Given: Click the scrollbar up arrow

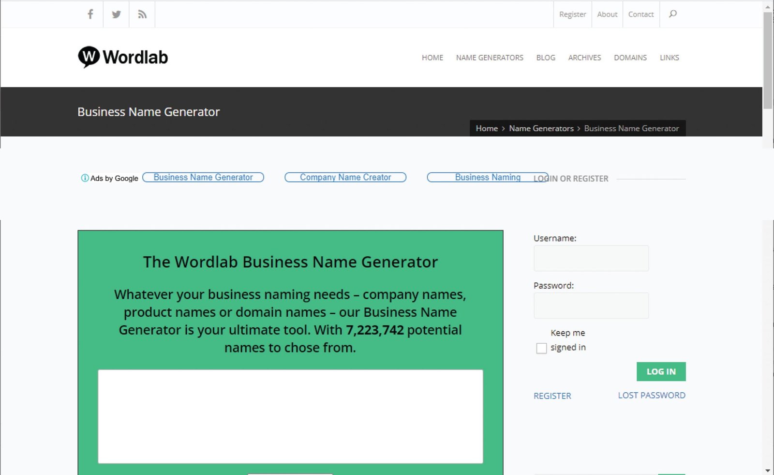Looking at the screenshot, I should point(768,7).
